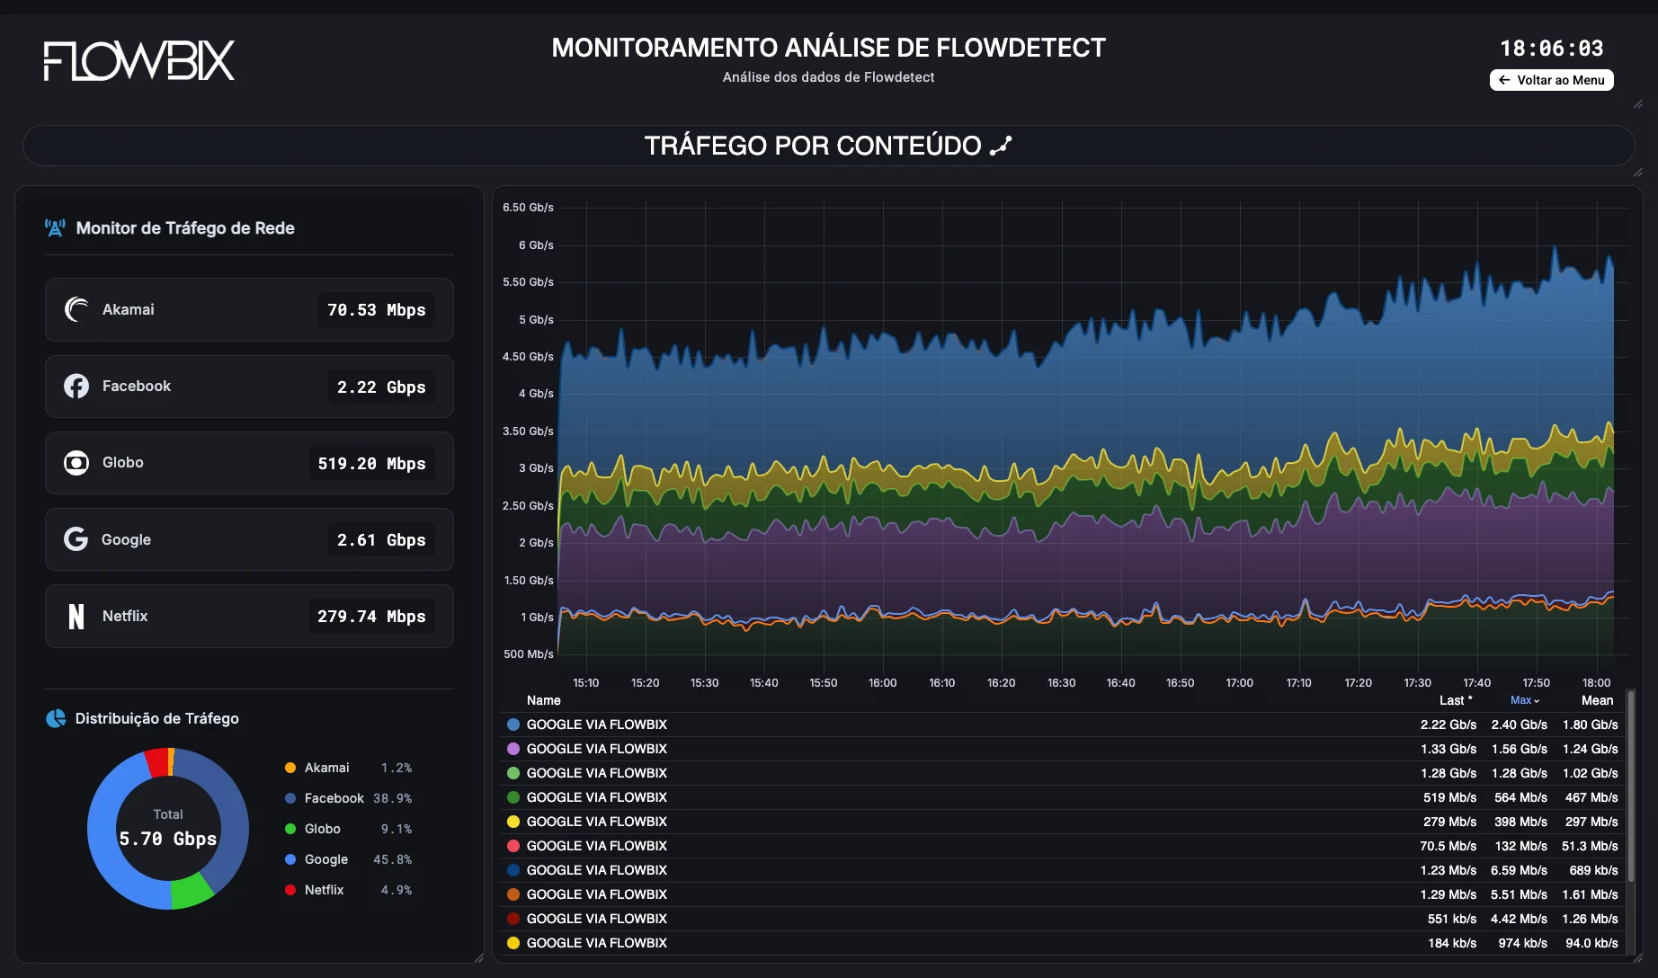Click the red Netflix donut segment

point(158,762)
